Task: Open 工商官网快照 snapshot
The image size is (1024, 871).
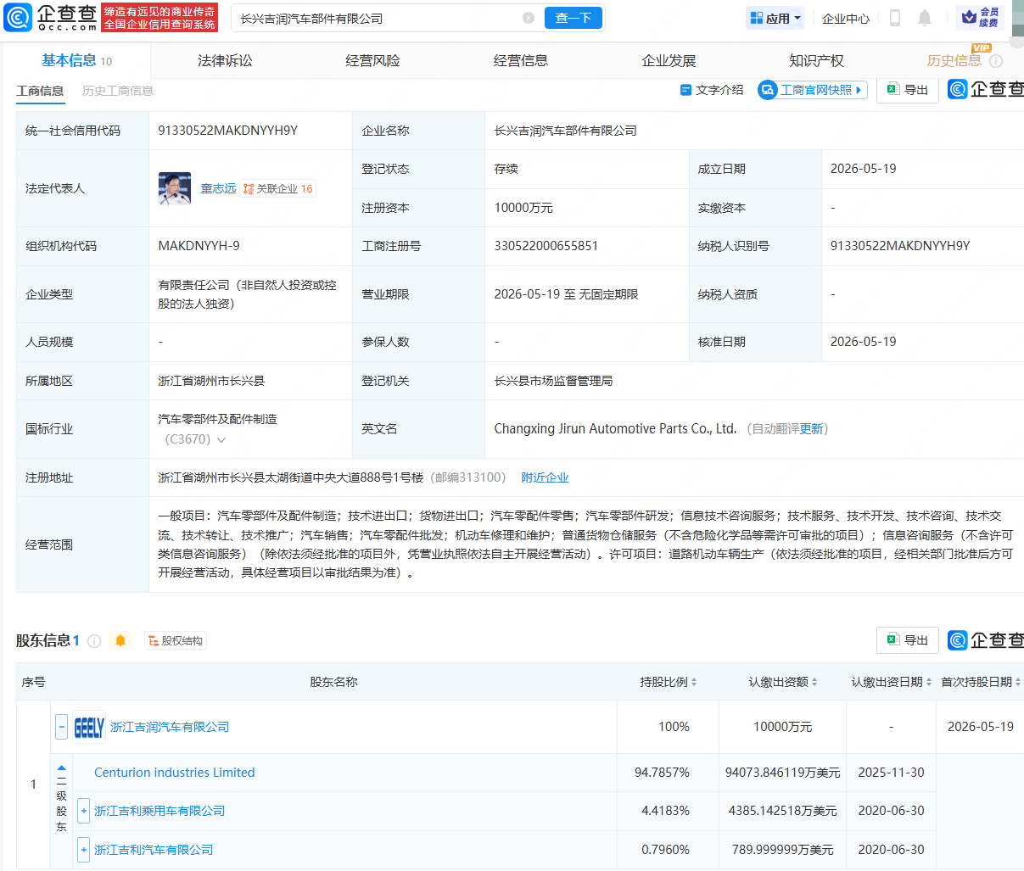Action: 812,90
